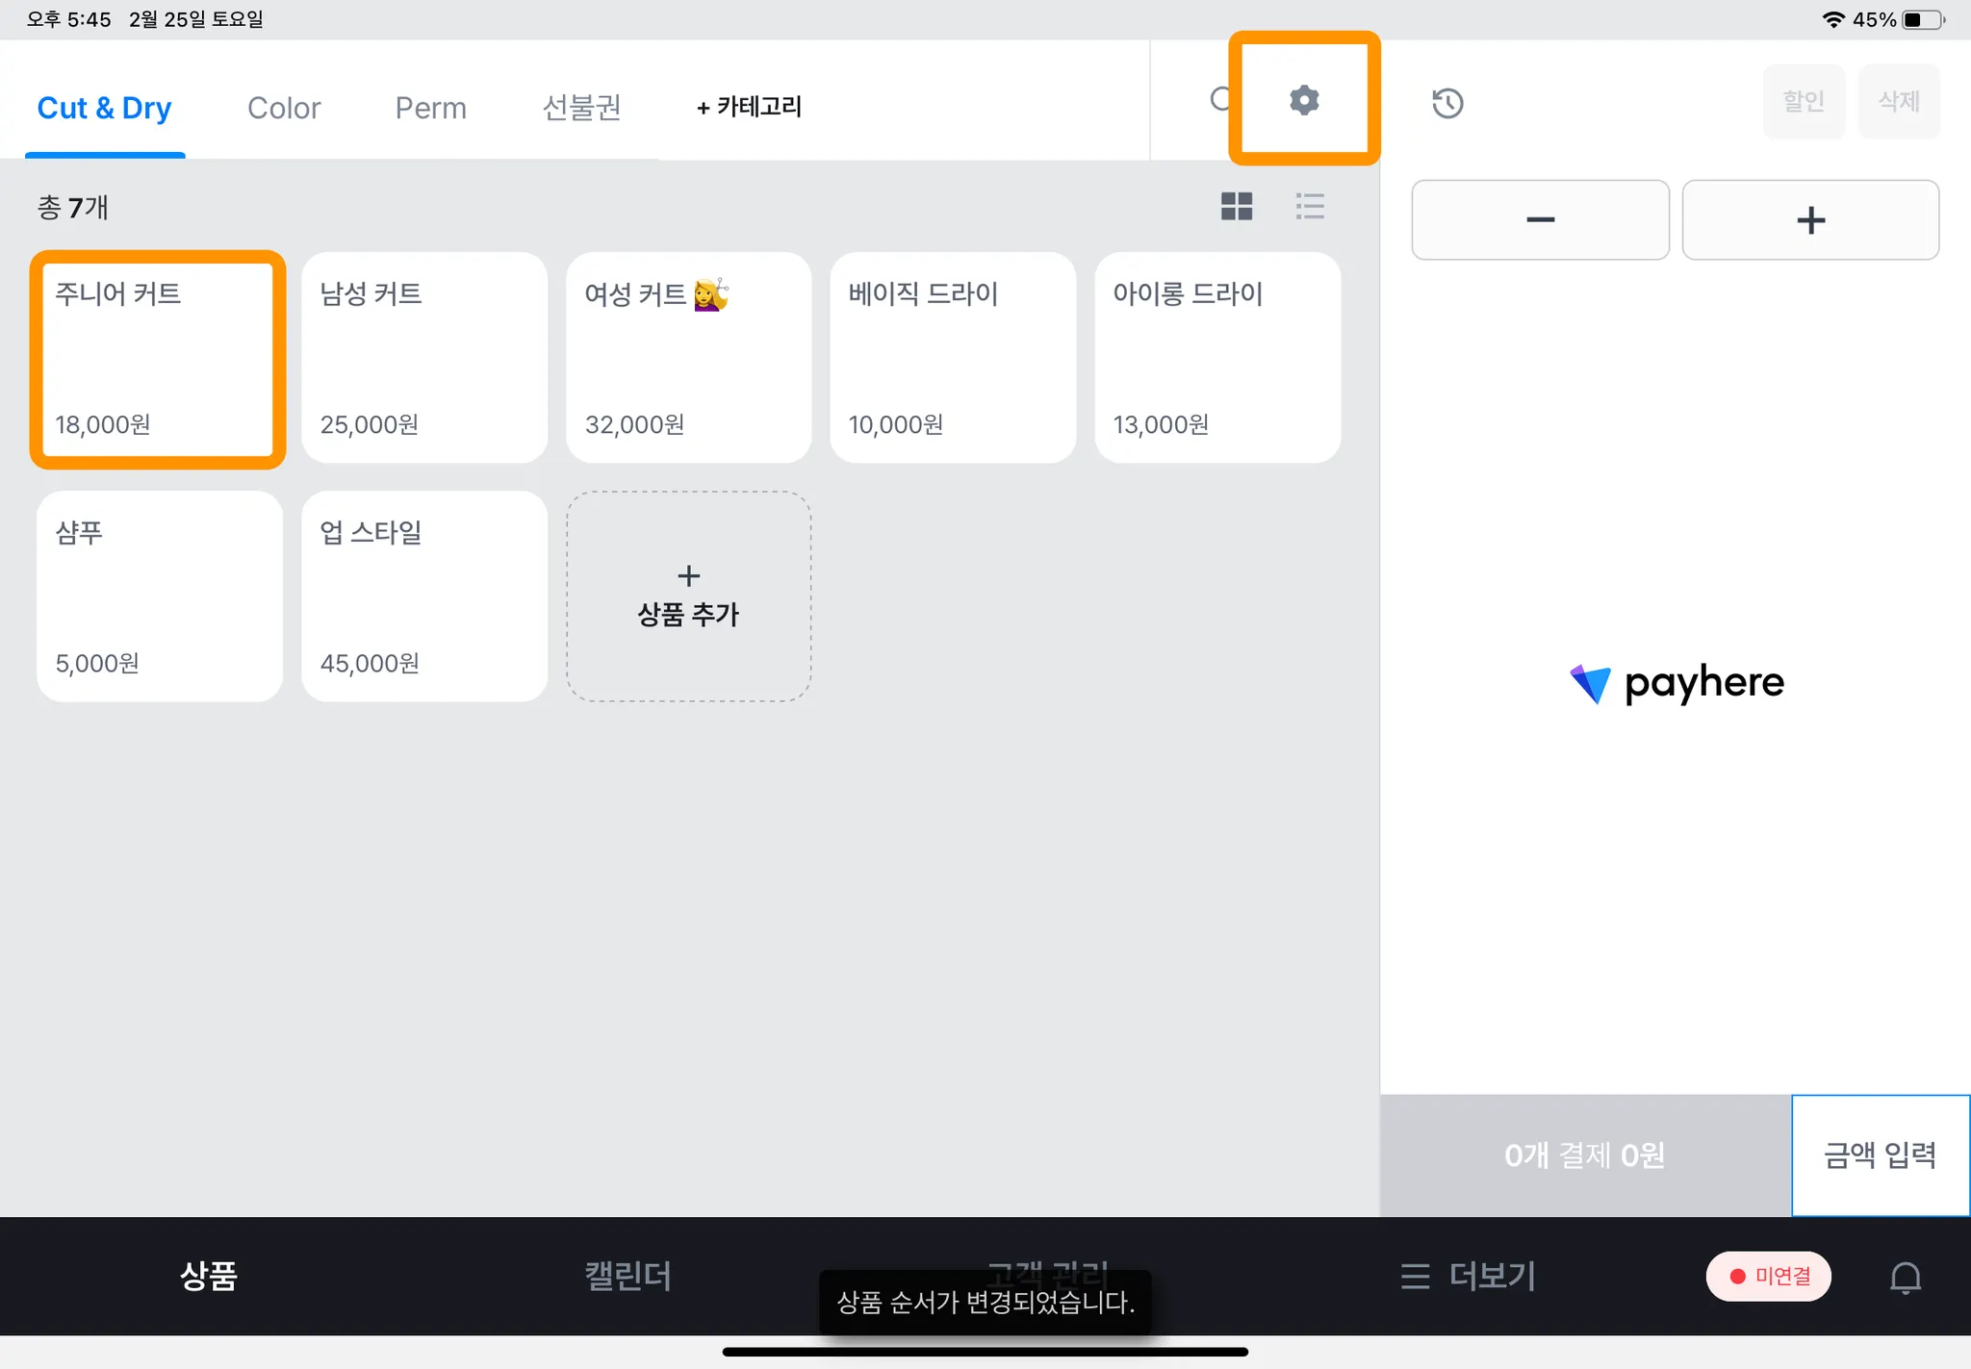Open the 캘린더 bottom navigation item
The height and width of the screenshot is (1369, 1971).
627,1277
